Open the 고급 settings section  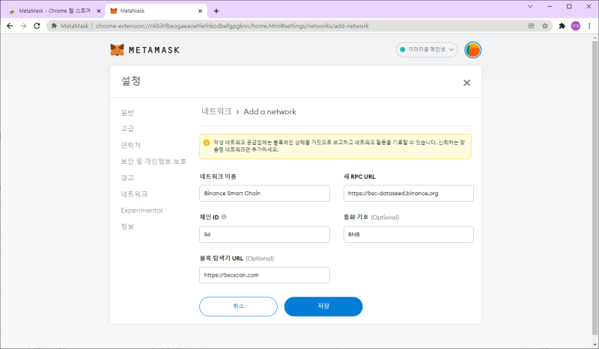[x=127, y=129]
